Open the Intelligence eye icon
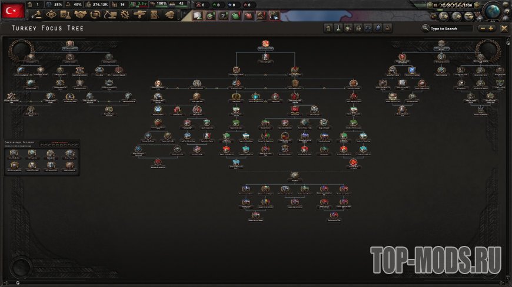The height and width of the screenshot is (287, 512). [x=51, y=15]
